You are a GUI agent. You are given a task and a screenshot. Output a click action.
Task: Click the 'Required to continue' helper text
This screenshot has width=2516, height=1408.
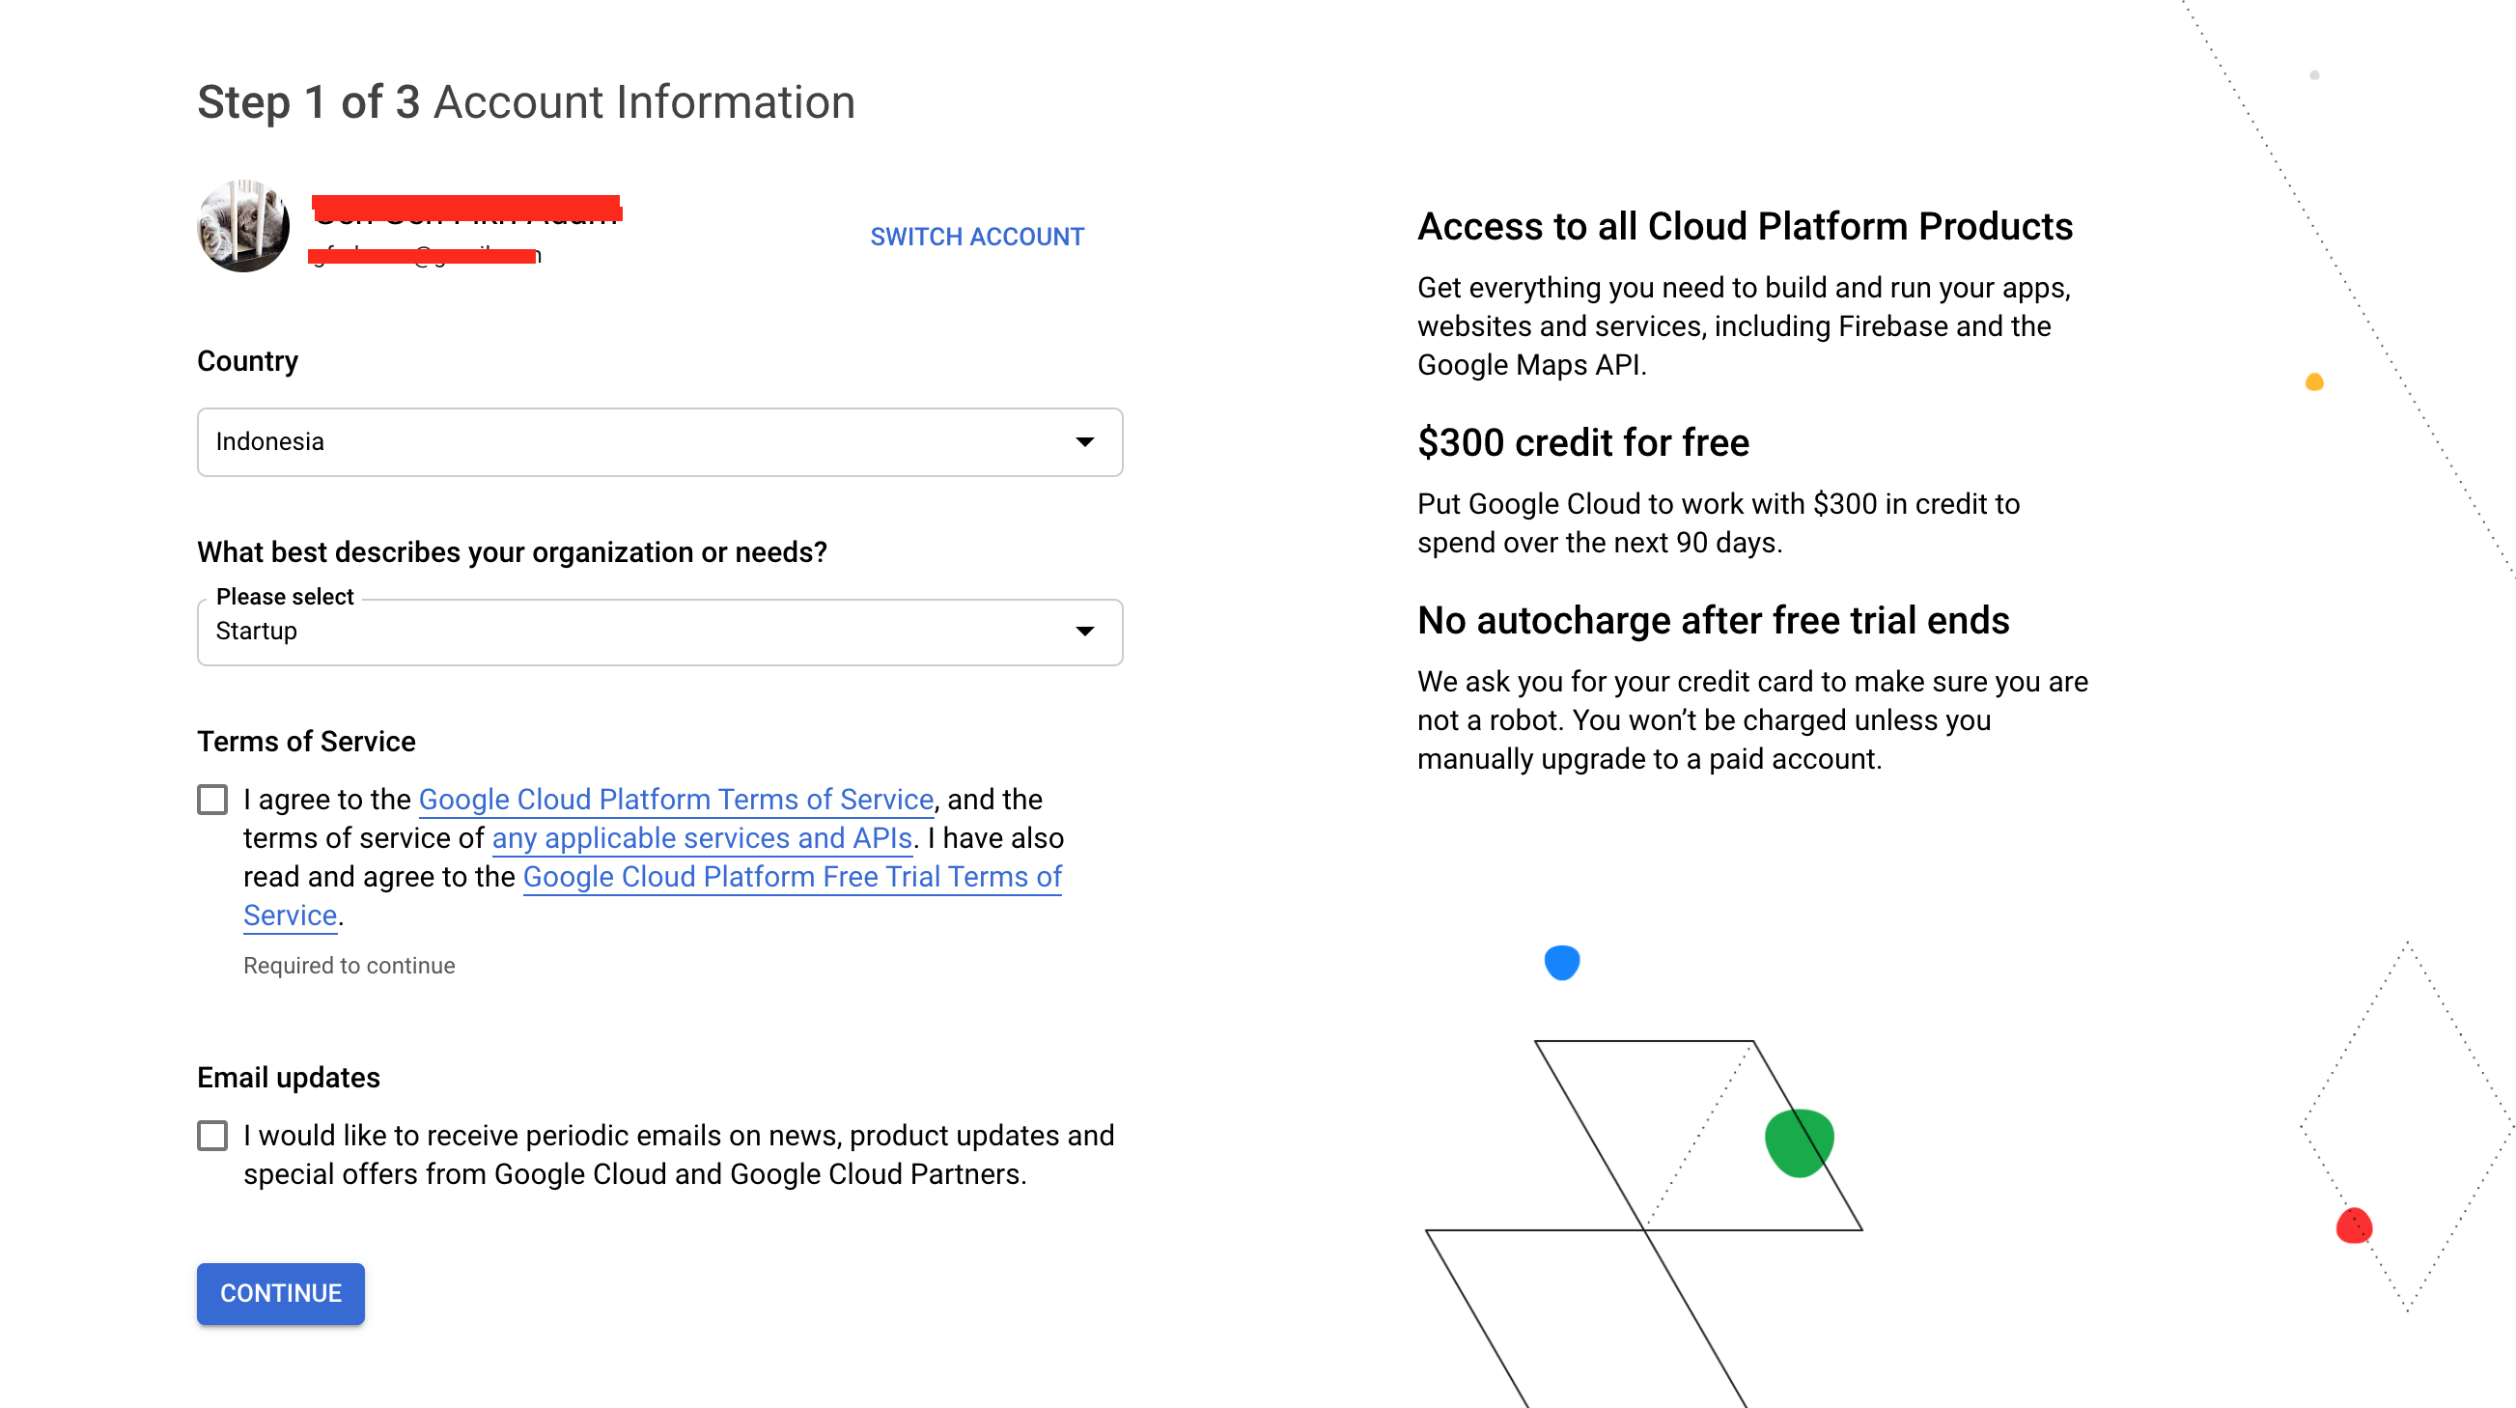tap(349, 966)
